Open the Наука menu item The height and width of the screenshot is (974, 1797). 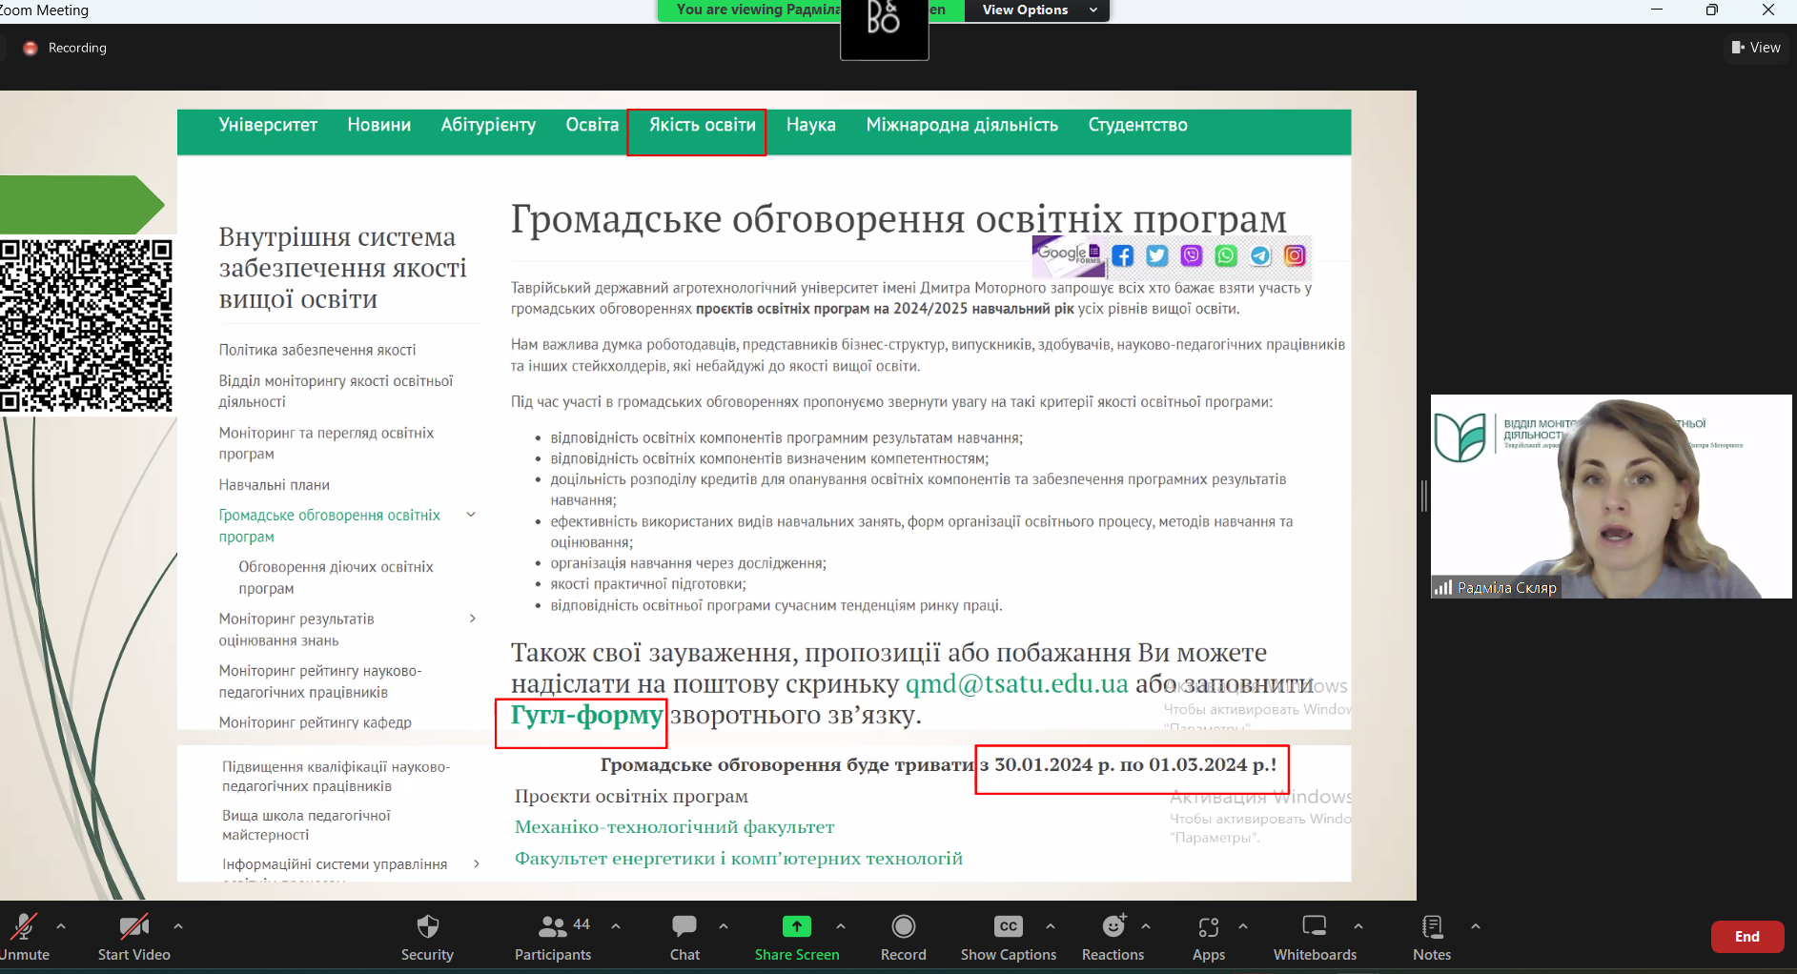(811, 125)
